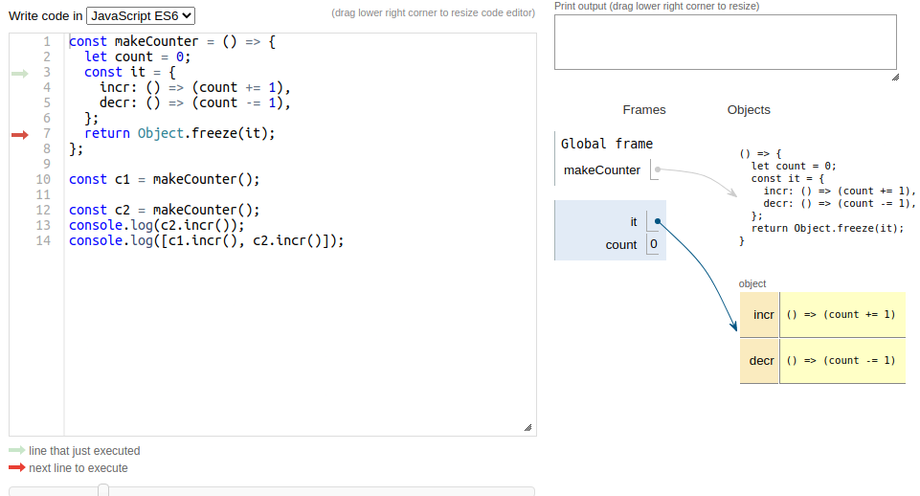Click the print output resize handle
Image resolution: width=920 pixels, height=496 pixels.
[x=894, y=77]
